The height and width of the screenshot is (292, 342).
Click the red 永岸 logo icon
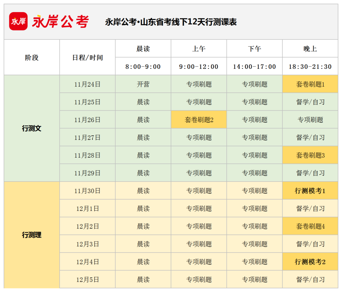[x=18, y=21]
